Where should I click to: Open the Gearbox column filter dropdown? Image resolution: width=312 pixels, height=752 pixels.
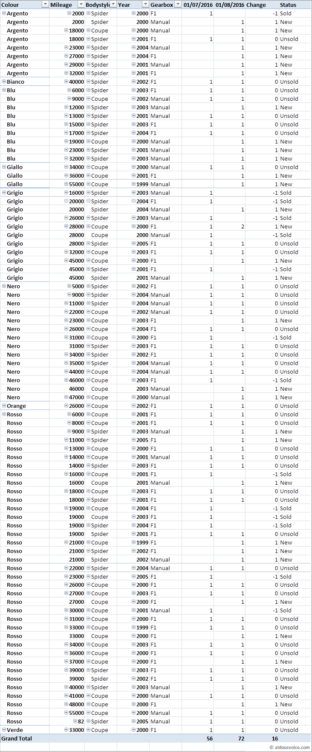[178, 5]
